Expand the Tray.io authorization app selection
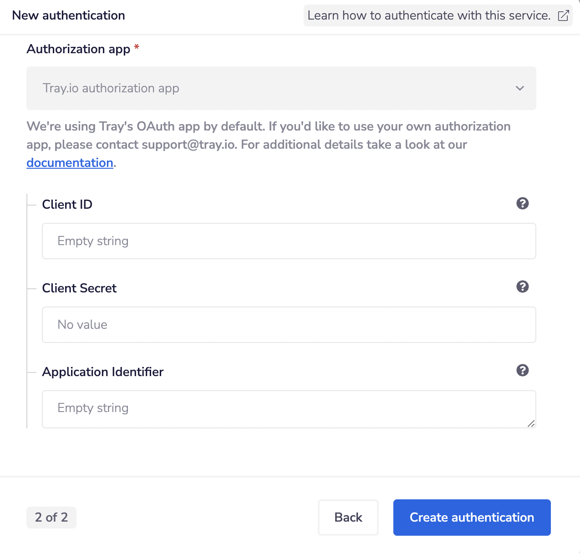The image size is (580, 553). click(281, 88)
